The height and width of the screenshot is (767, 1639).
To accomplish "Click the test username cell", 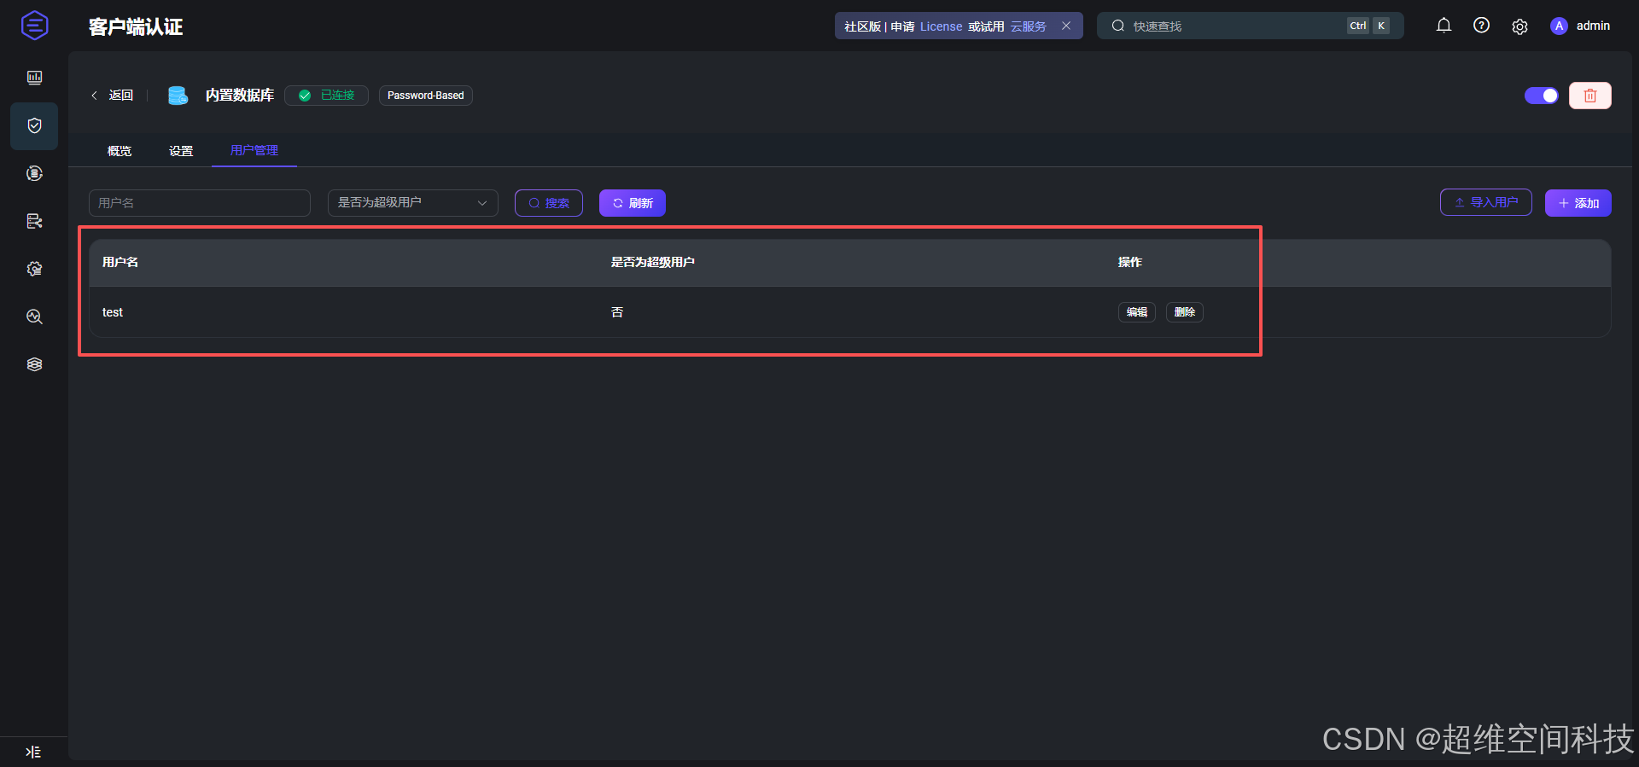I will pos(113,312).
